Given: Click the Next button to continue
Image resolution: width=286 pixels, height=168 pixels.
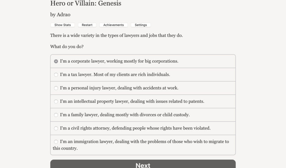Looking at the screenshot, I should pos(143,164).
